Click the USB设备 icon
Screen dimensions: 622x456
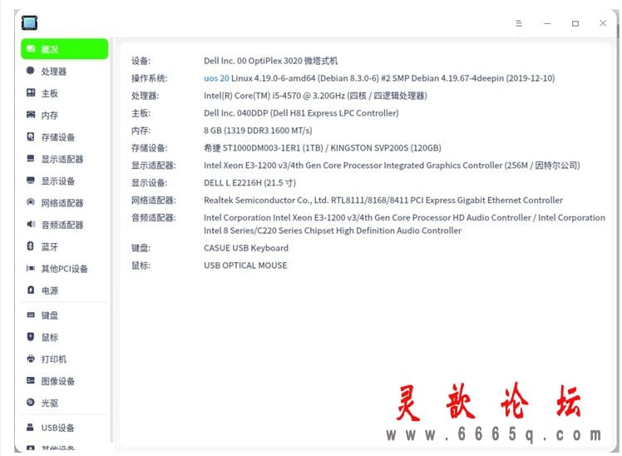31,427
